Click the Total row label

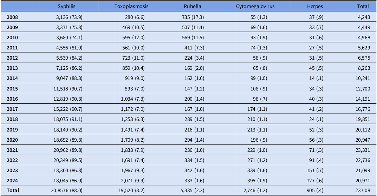(x=13, y=190)
